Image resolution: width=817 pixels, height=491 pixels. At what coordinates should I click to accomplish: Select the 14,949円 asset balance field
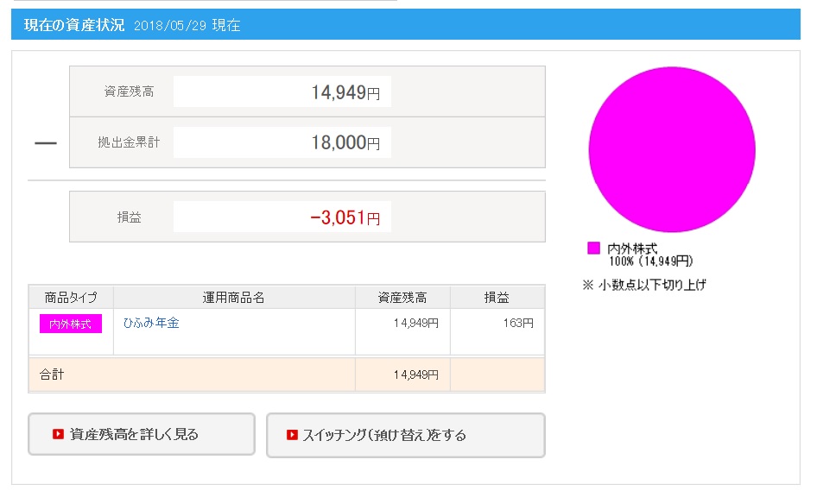[282, 91]
